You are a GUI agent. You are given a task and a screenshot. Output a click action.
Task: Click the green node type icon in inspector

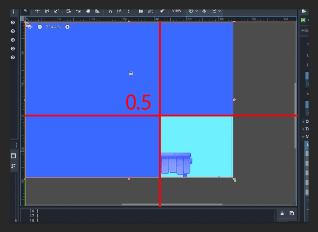tap(303, 20)
